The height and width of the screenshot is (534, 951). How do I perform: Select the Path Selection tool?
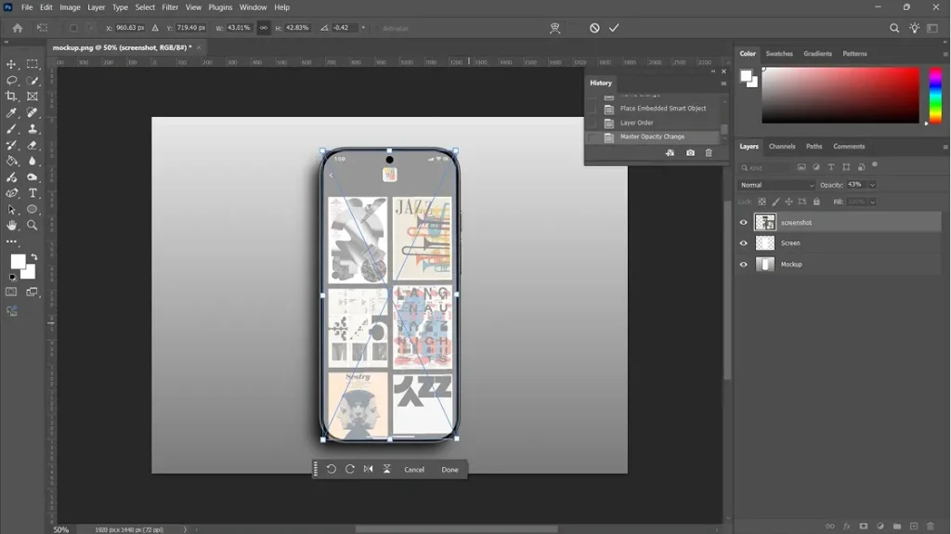(11, 209)
